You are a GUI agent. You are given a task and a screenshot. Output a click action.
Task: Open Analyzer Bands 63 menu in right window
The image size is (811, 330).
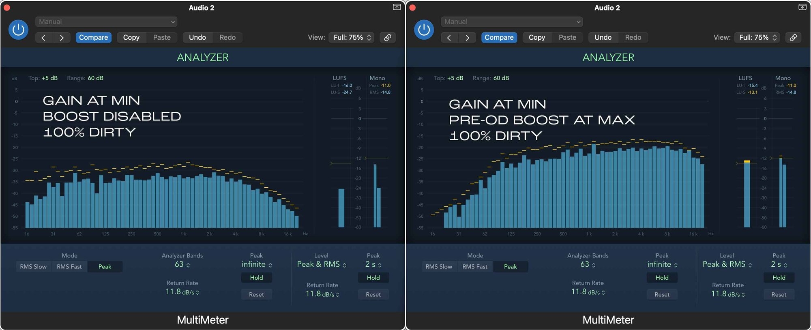coord(588,264)
